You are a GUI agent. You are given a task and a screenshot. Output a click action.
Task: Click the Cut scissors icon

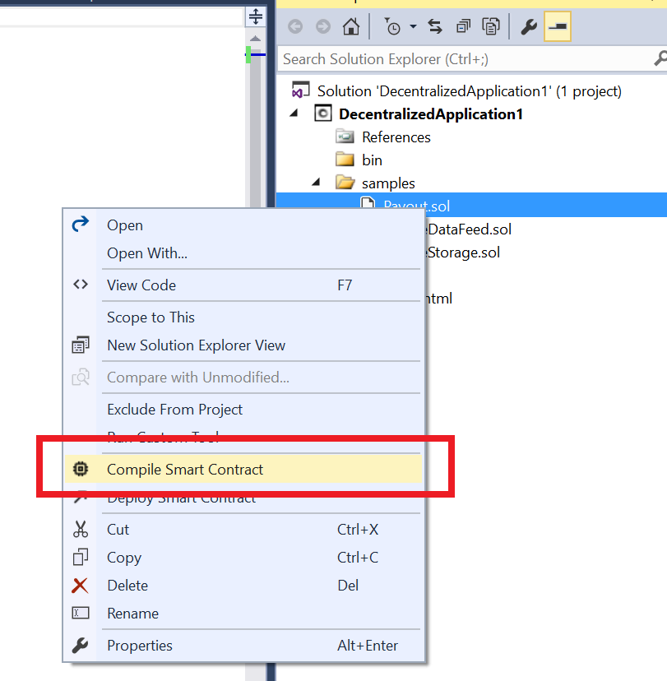click(x=80, y=529)
